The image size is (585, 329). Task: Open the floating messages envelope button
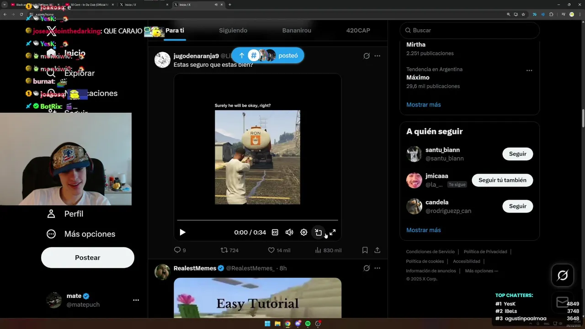(x=563, y=302)
